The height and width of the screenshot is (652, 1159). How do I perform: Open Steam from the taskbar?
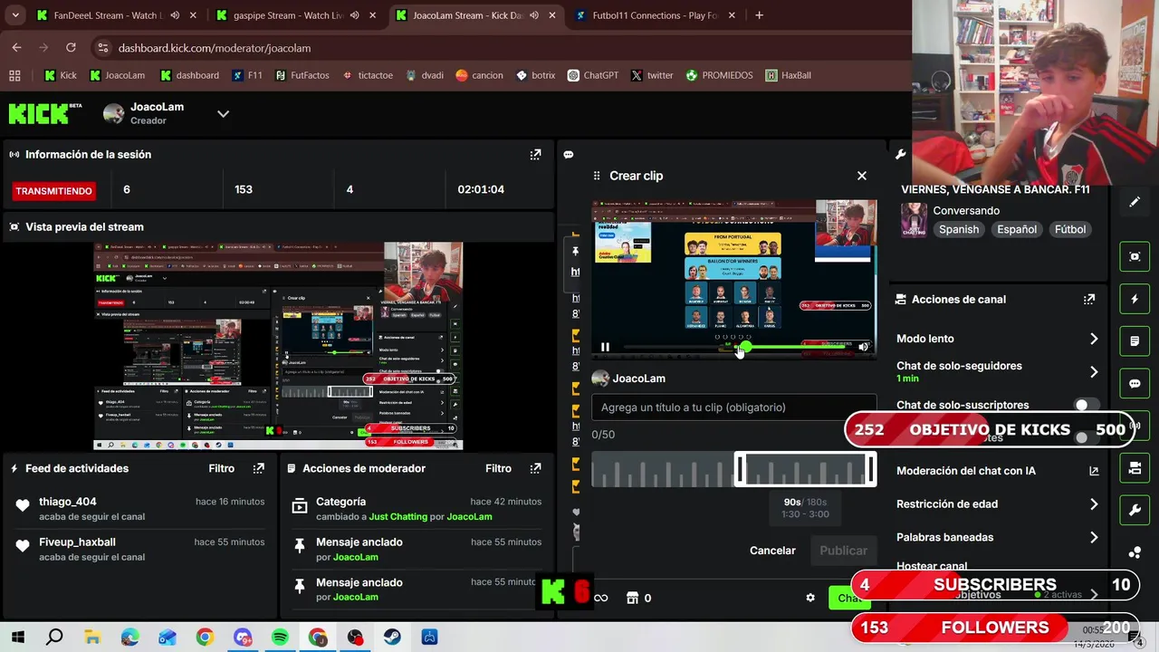(x=392, y=638)
